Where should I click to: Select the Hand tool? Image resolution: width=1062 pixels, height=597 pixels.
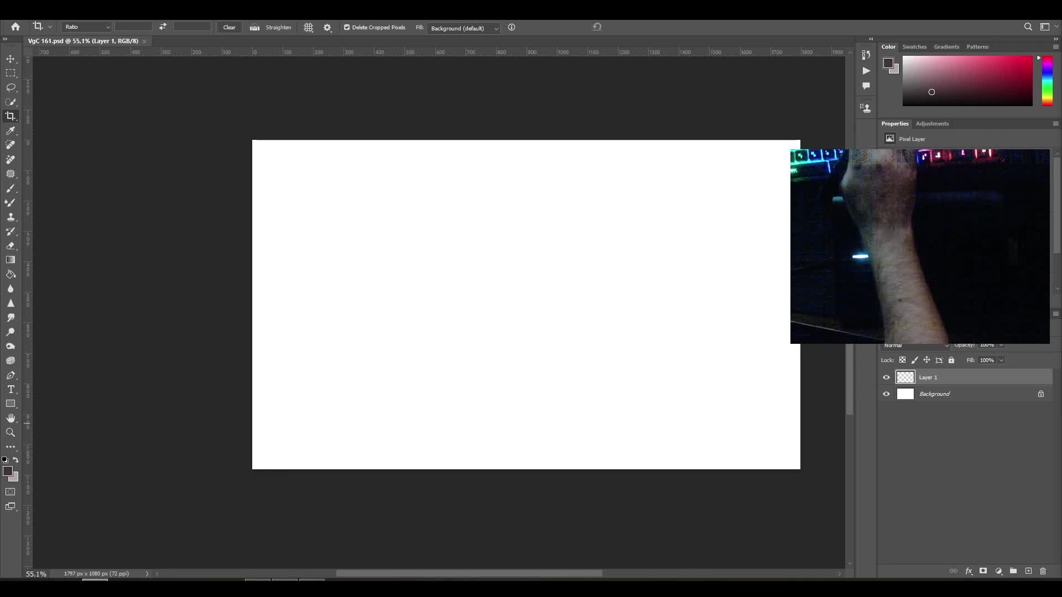pyautogui.click(x=11, y=418)
